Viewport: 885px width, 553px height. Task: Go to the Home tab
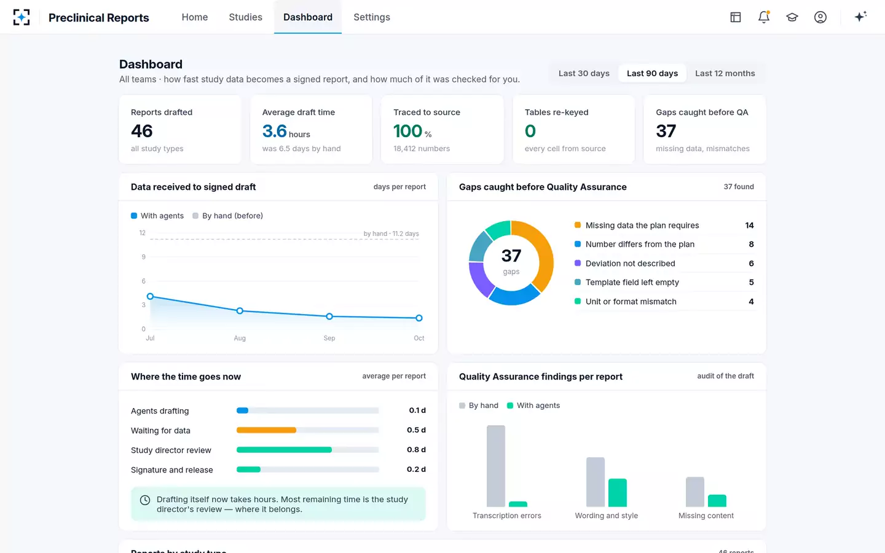click(x=195, y=17)
